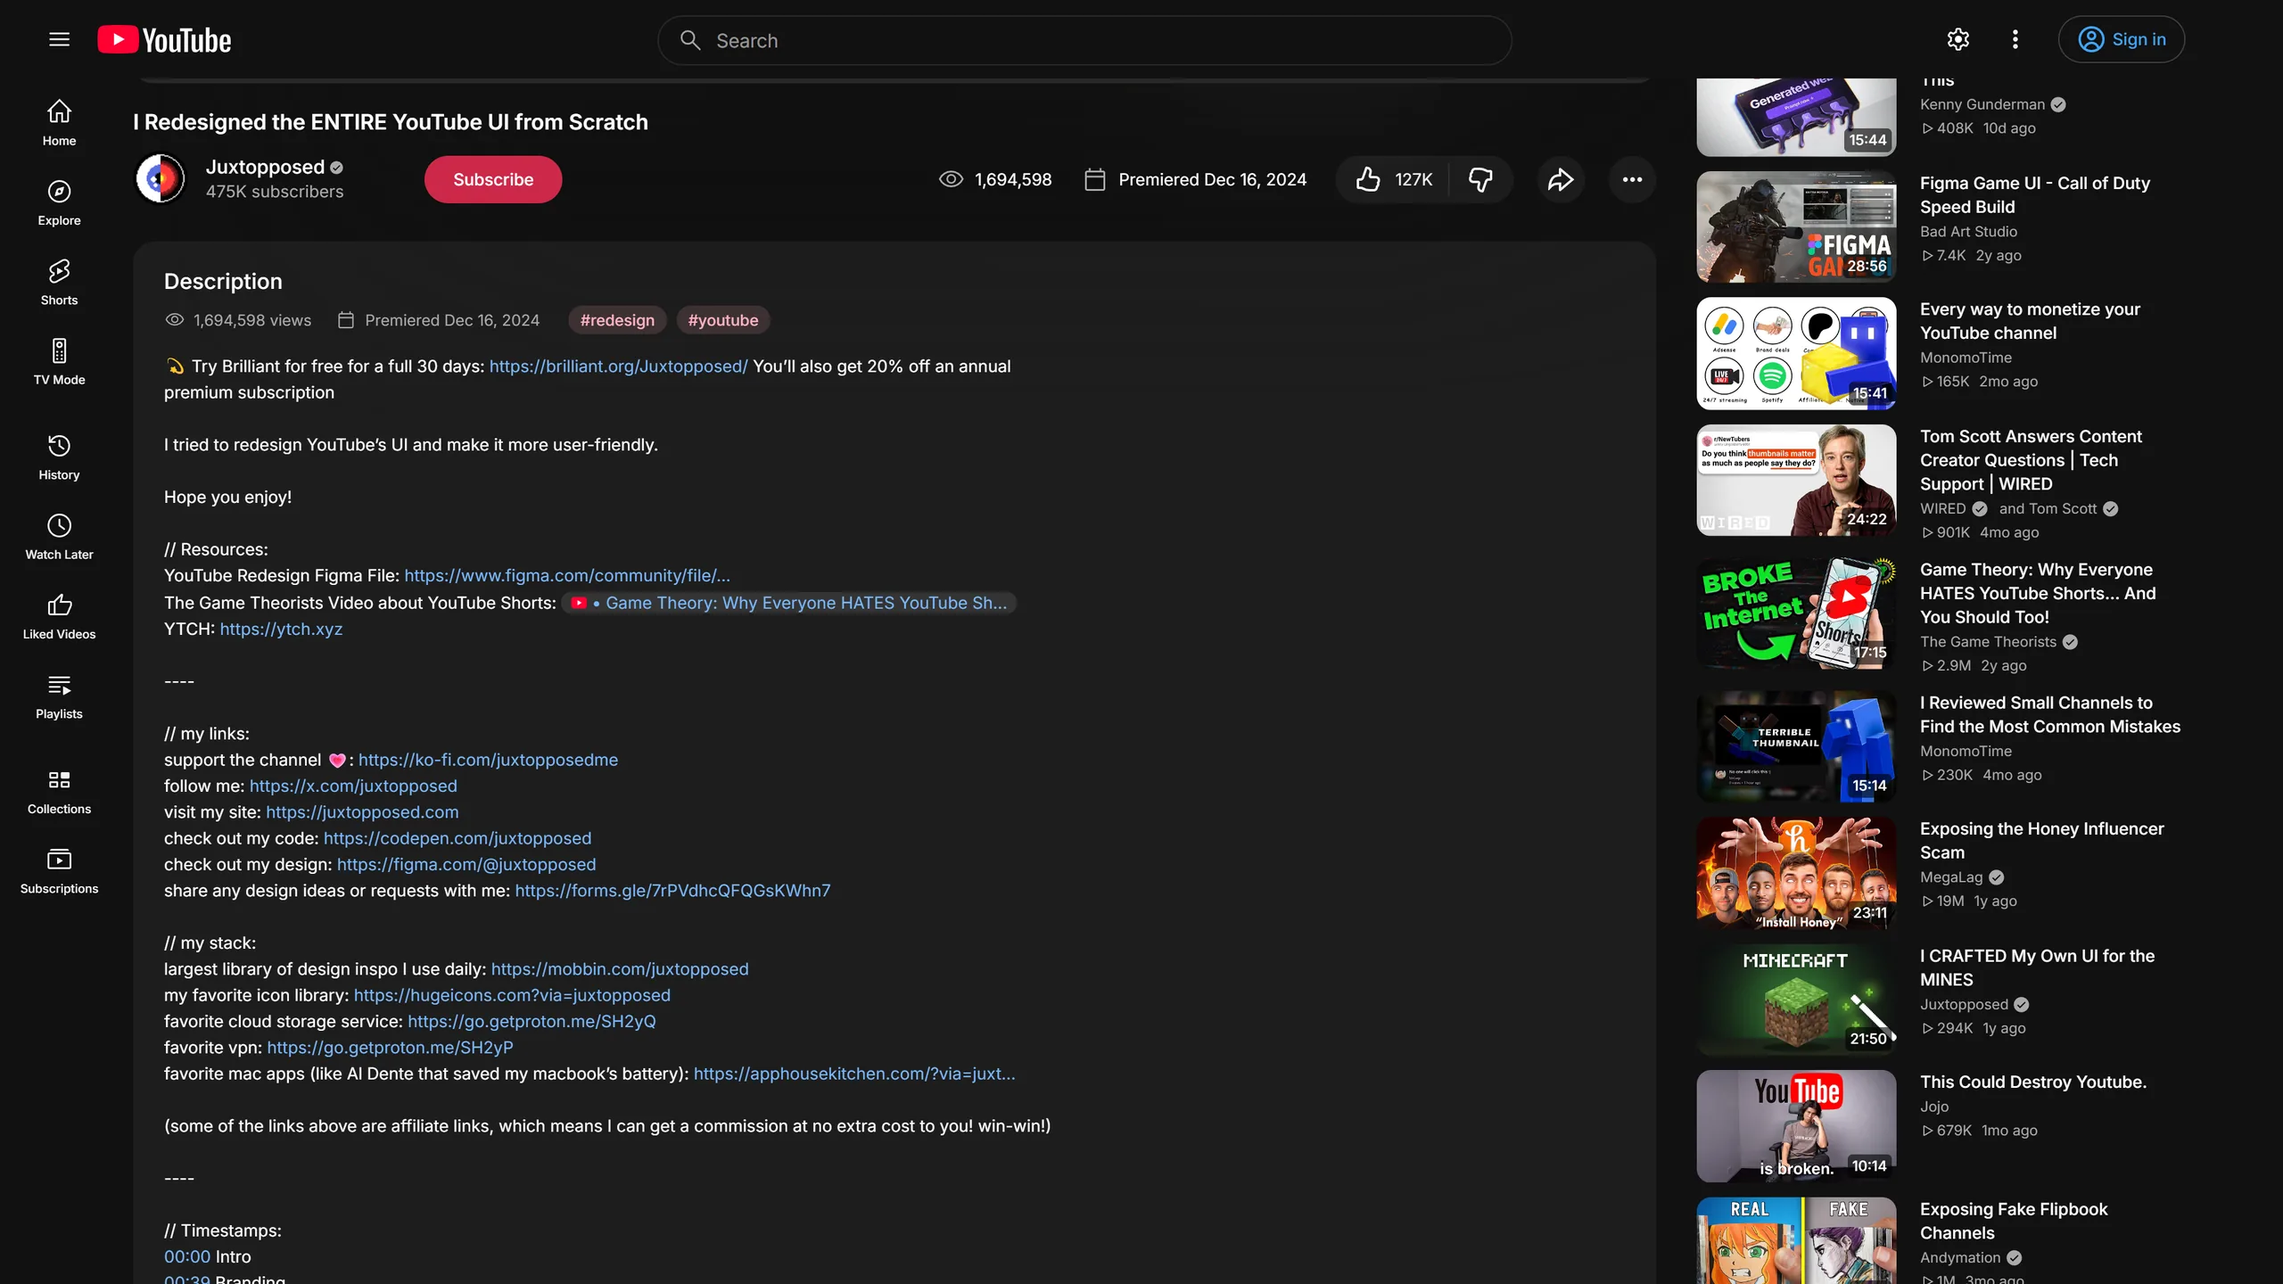2283x1284 pixels.
Task: Open the codepen.com/juxtopposed link
Action: [x=457, y=838]
